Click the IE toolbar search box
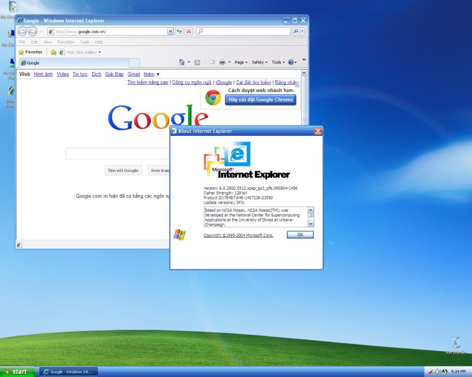This screenshot has height=377, width=472. pyautogui.click(x=243, y=31)
